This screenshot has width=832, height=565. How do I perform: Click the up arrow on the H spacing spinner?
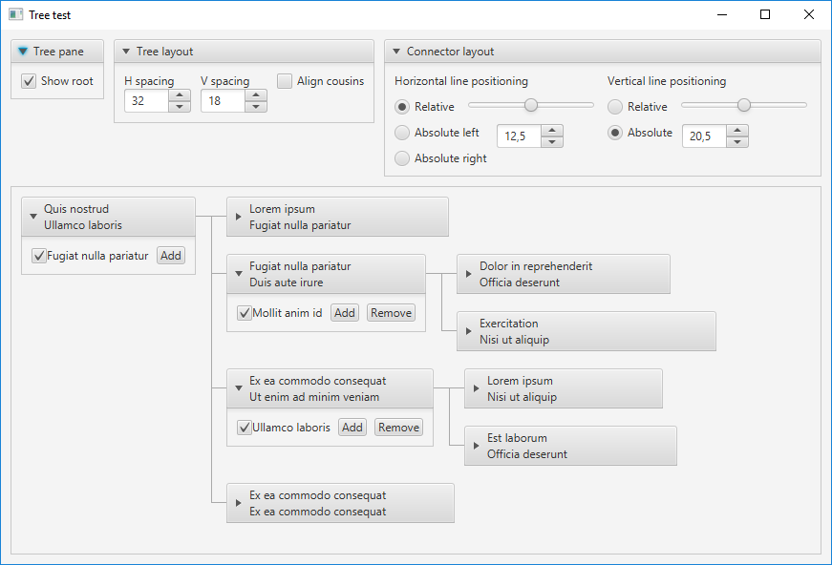coord(181,94)
